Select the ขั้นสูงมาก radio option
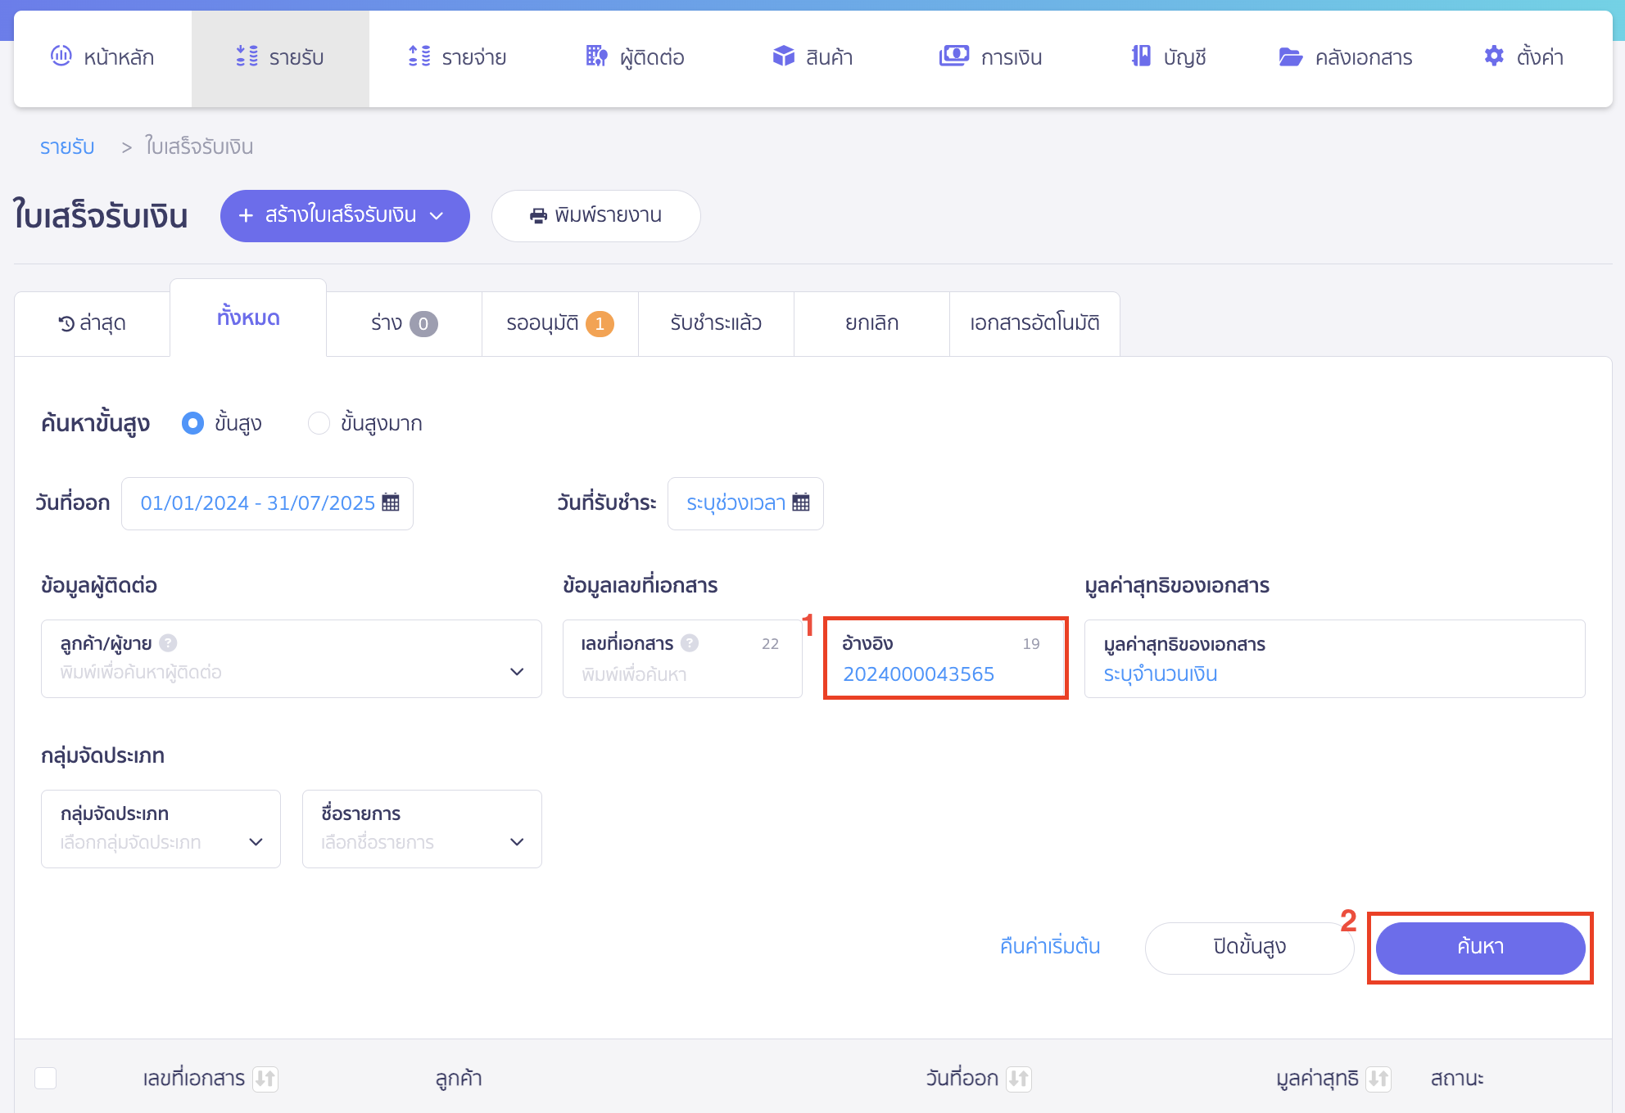Screen dimensions: 1625x1113 pos(319,423)
